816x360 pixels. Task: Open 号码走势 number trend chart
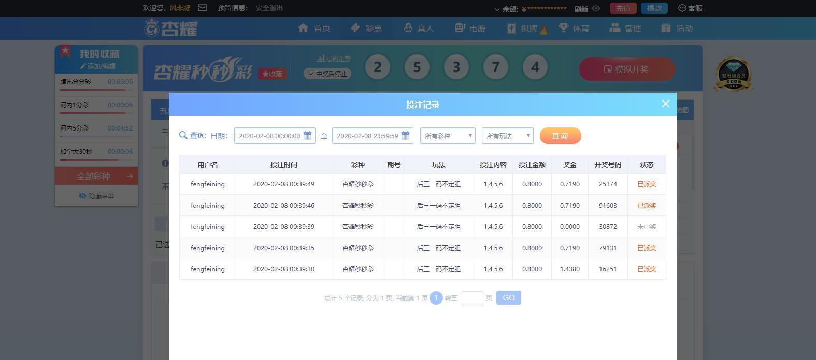tap(334, 59)
